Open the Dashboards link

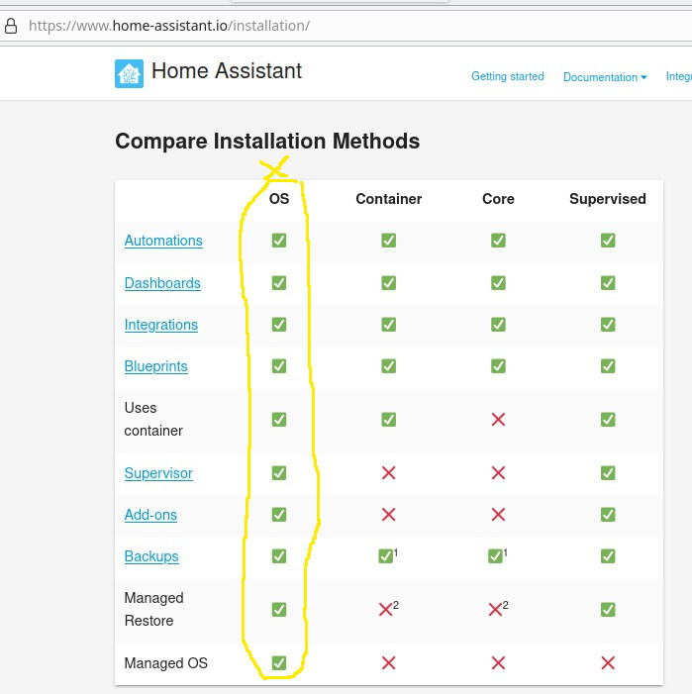pos(162,283)
